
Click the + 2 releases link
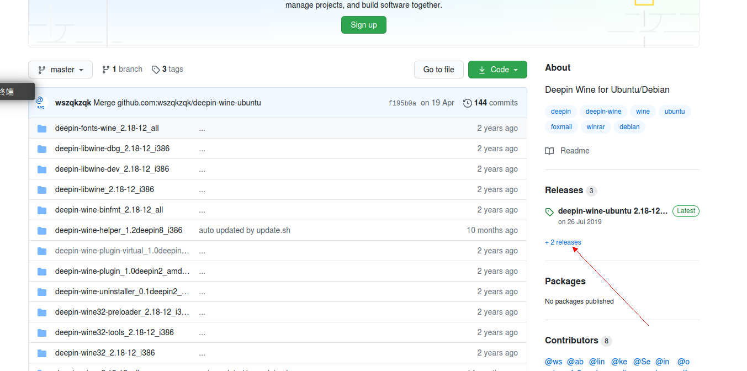(563, 242)
